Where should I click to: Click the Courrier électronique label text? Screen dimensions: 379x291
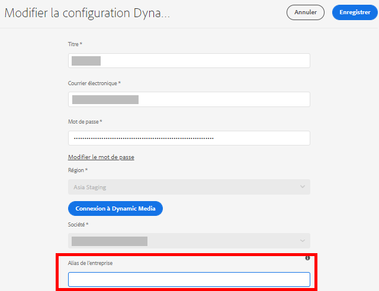[94, 83]
